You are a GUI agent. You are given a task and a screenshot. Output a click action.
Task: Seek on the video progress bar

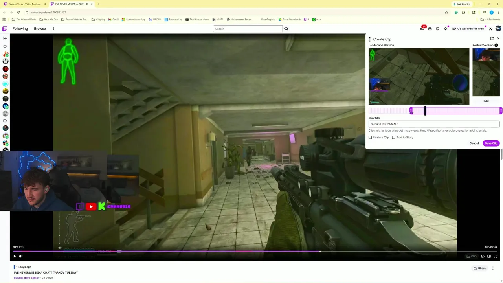pyautogui.click(x=255, y=251)
